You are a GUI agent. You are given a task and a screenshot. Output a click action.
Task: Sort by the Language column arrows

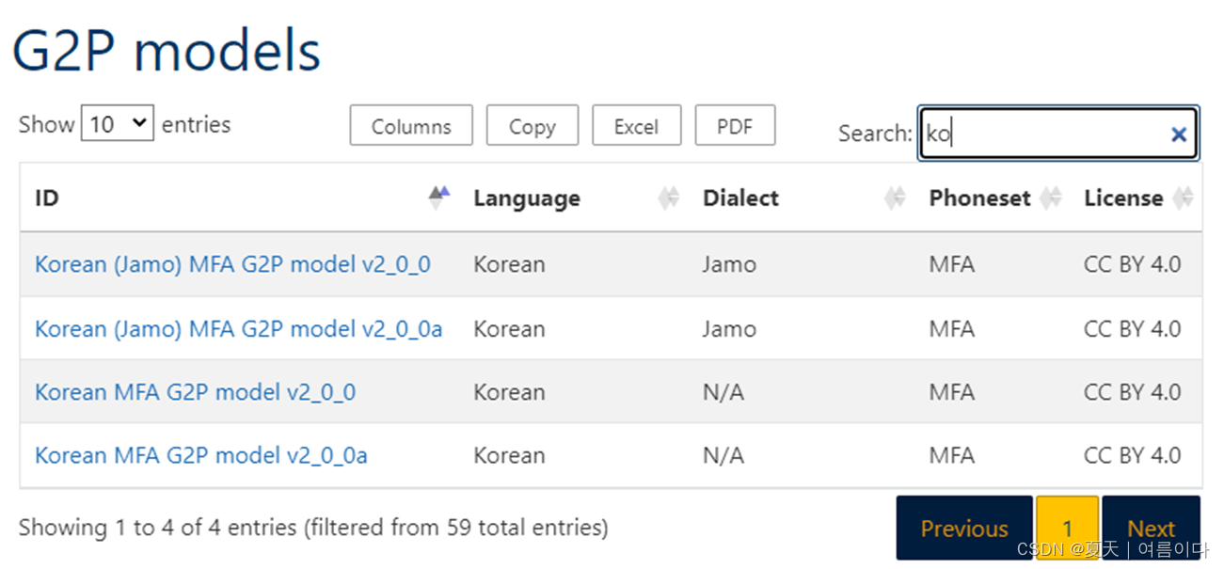pyautogui.click(x=668, y=198)
